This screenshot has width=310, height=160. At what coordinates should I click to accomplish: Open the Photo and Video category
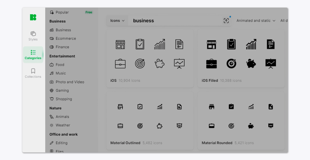point(67,82)
